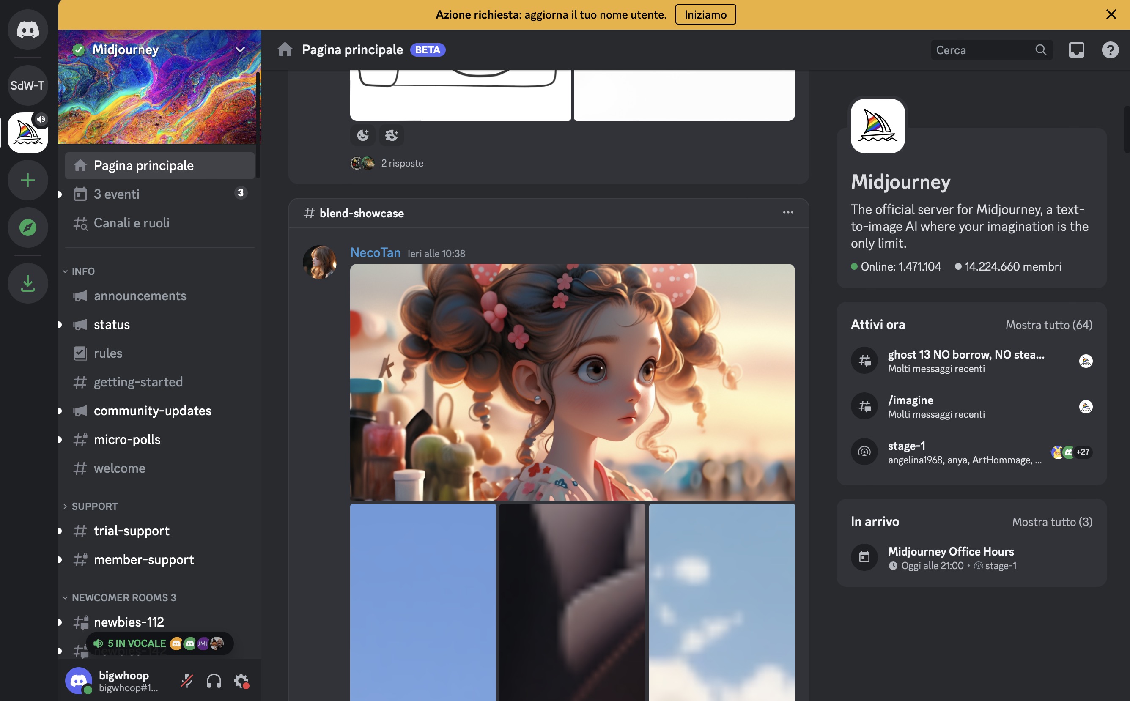Open the status channel

pyautogui.click(x=159, y=325)
